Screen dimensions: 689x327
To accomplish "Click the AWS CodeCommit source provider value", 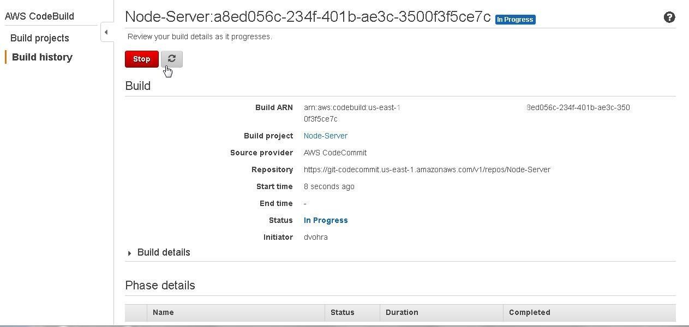I will click(335, 153).
